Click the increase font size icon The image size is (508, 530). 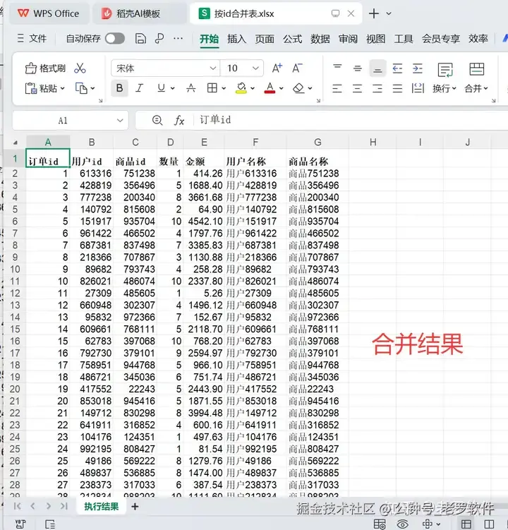tap(277, 68)
